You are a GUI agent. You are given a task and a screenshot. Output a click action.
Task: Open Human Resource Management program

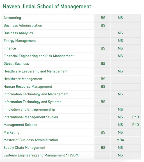pyautogui.click(x=28, y=87)
